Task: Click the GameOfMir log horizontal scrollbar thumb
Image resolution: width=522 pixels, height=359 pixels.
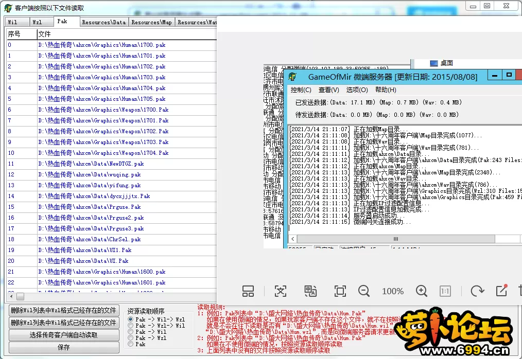Action: tap(396, 239)
